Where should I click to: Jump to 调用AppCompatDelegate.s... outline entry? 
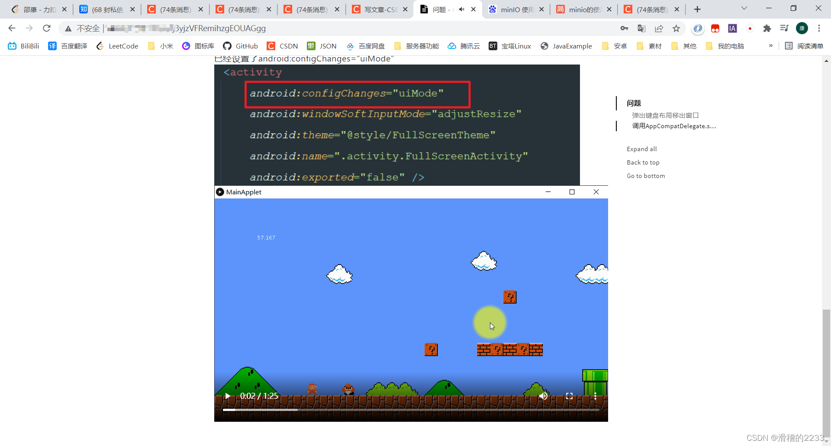click(674, 126)
